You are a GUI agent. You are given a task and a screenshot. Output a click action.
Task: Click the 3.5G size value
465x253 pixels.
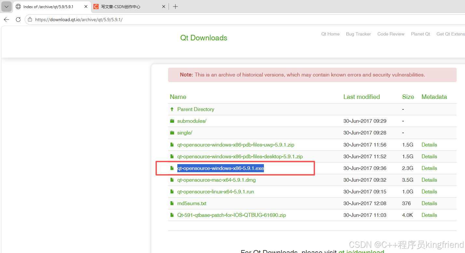[408, 180]
